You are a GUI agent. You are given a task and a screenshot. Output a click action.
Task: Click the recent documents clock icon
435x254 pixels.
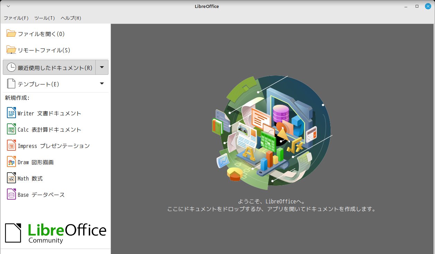11,68
